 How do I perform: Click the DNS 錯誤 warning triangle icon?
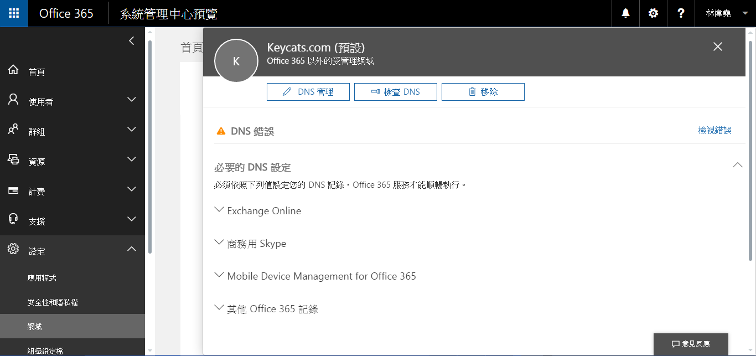tap(221, 131)
